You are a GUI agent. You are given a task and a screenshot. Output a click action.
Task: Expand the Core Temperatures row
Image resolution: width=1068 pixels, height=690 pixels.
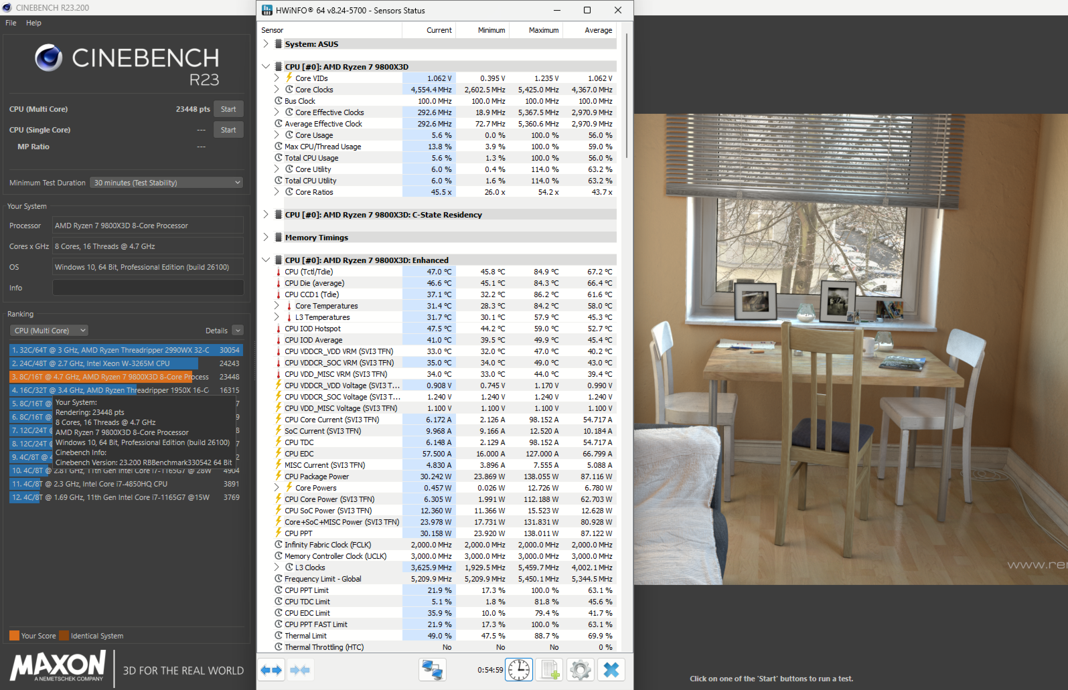(277, 306)
